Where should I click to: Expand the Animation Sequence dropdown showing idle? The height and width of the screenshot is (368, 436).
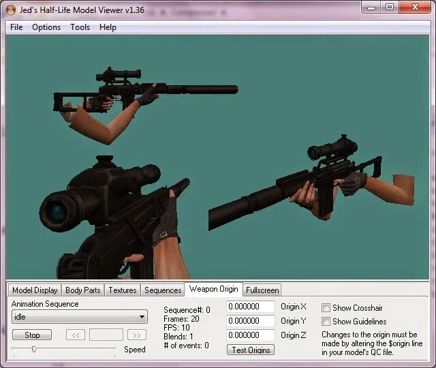pos(80,317)
